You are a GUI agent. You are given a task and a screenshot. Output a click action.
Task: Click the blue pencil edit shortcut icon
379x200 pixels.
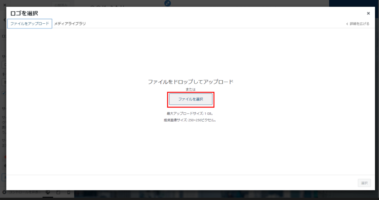tap(168, 3)
